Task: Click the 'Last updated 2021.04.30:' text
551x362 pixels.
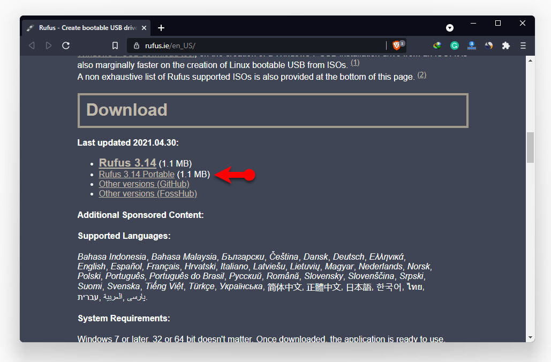Action: tap(128, 142)
